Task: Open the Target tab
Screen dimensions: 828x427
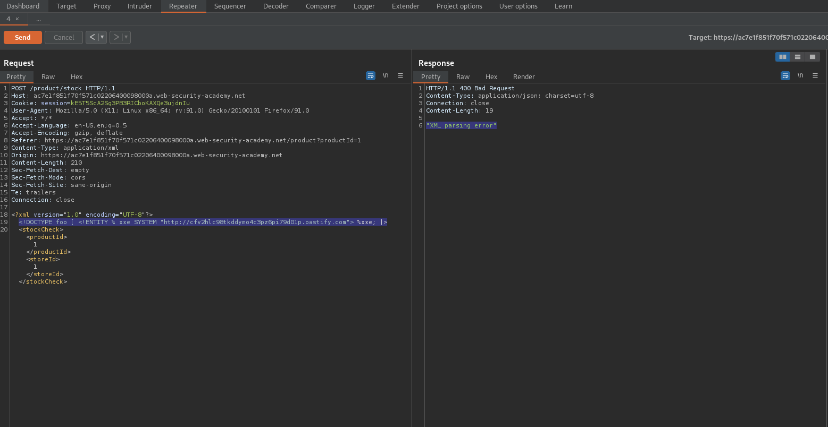Action: click(66, 6)
